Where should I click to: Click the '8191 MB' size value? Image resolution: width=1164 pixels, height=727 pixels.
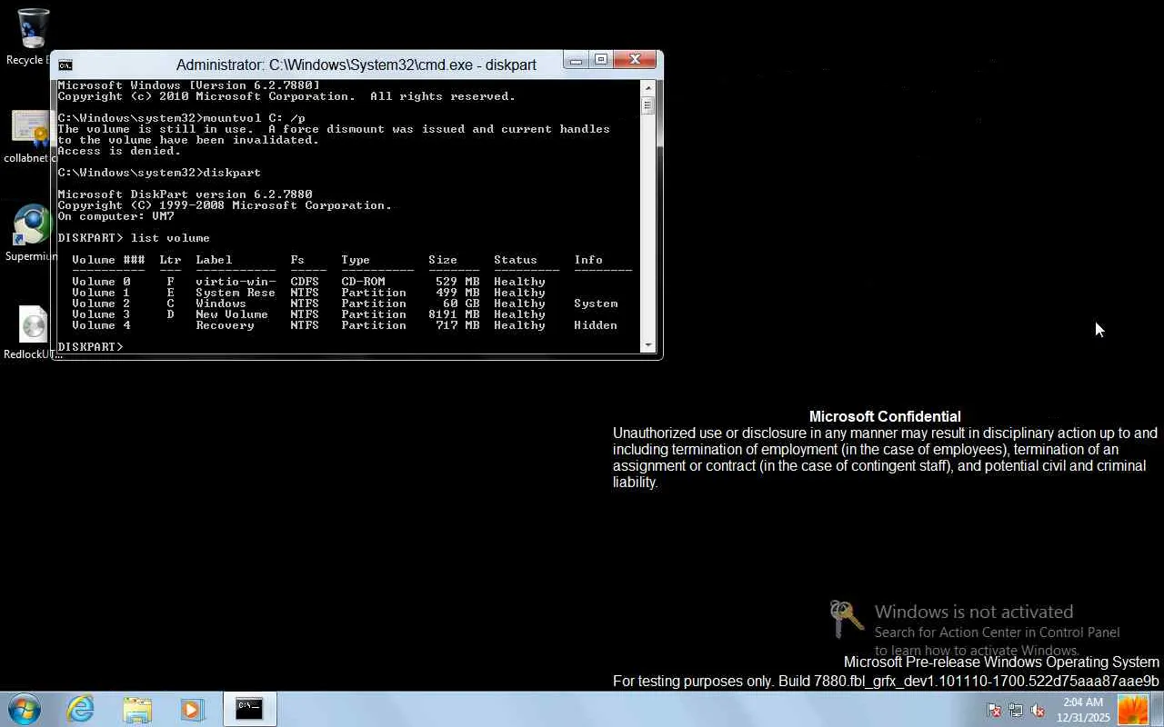tap(454, 314)
